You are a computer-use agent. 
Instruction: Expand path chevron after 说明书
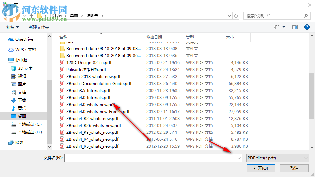pos(102,16)
